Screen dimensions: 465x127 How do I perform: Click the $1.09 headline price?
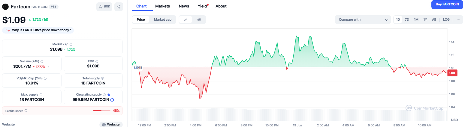[x=14, y=20]
